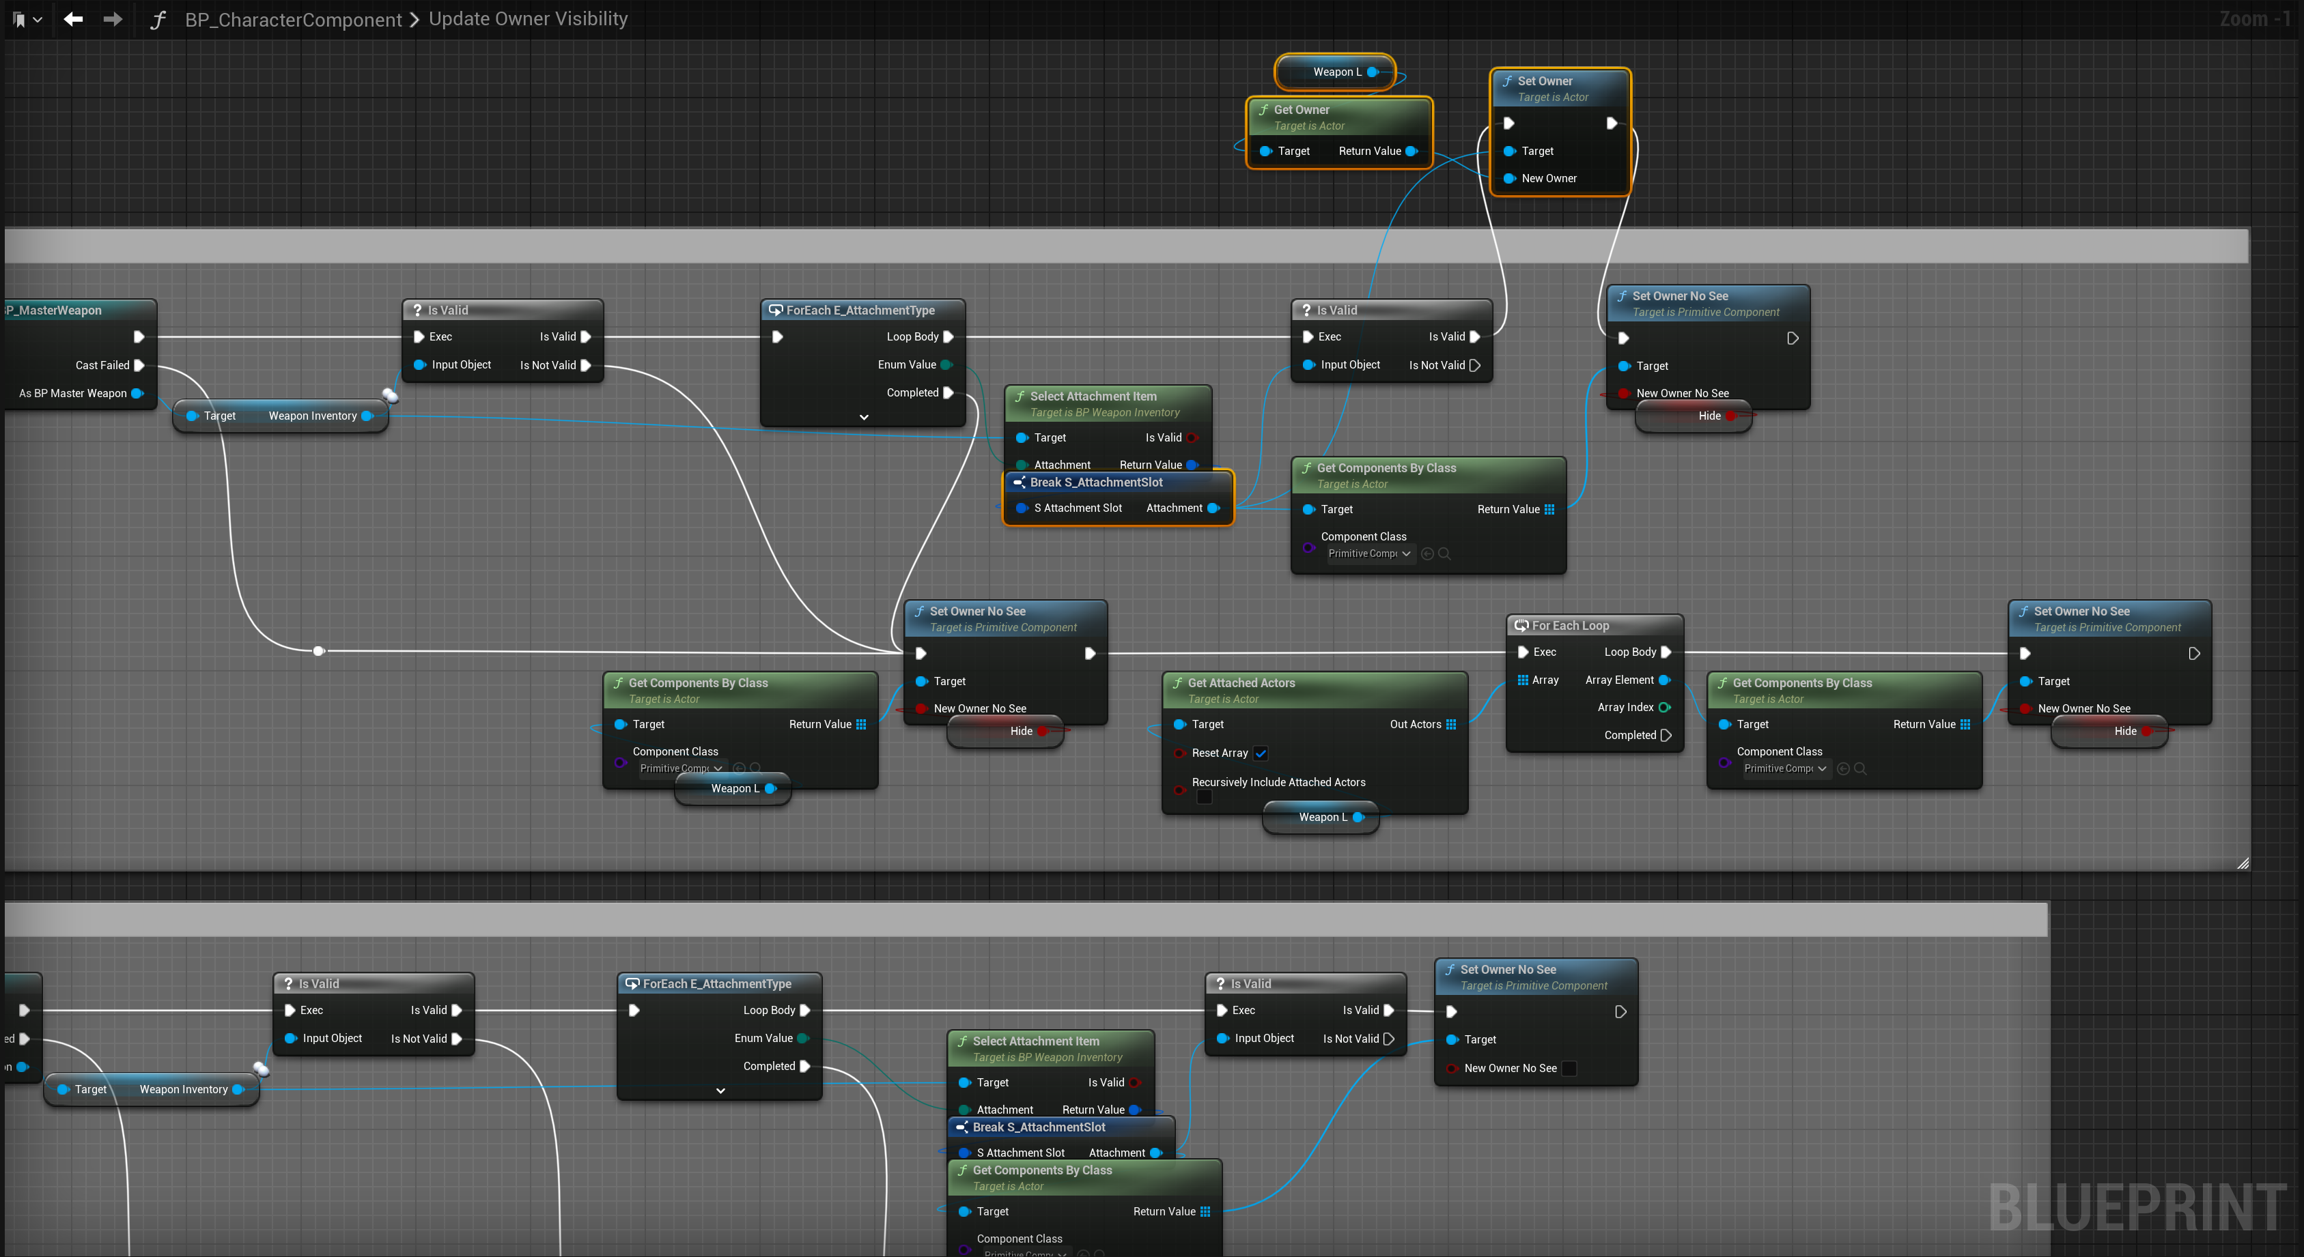Click the use-selected arrow beside rightmost Component Class
The image size is (2304, 1257).
1842,769
